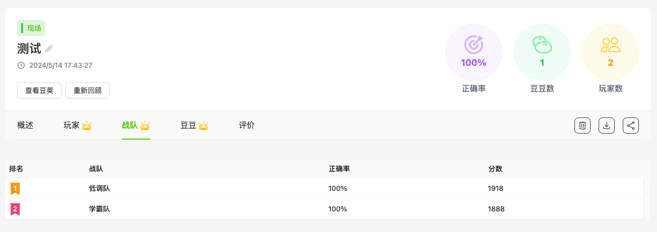657x232 pixels.
Task: Switch to the 玩家 tab
Action: click(78, 126)
